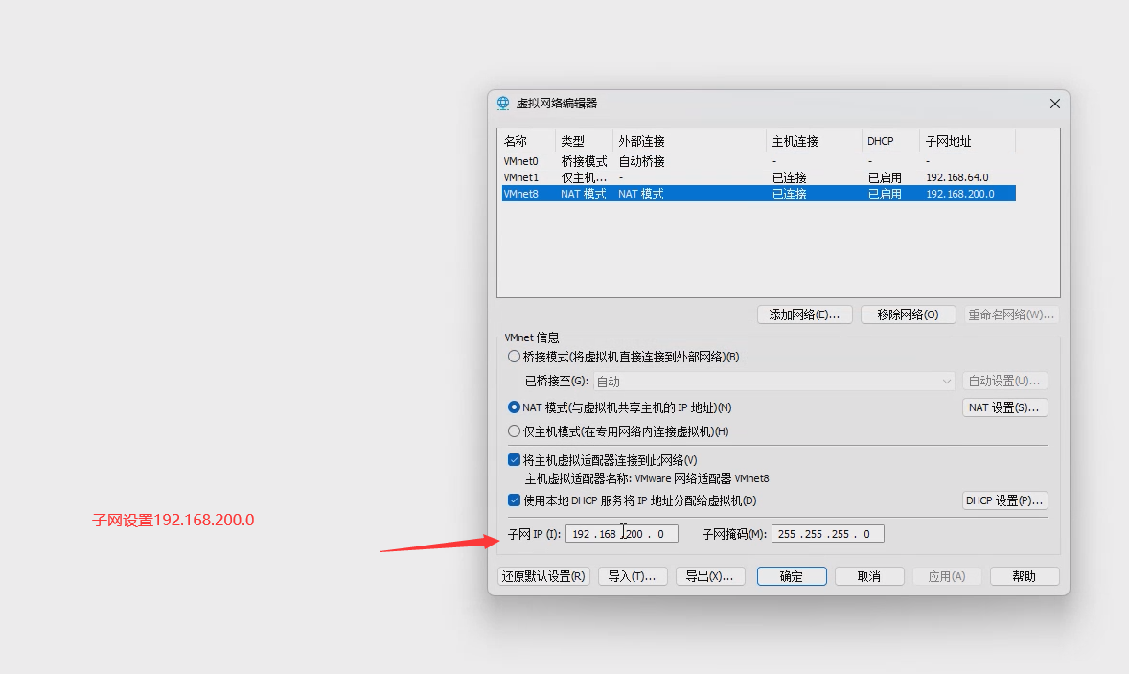Click the Virtual Network Editor globe icon
This screenshot has width=1129, height=674.
503,104
